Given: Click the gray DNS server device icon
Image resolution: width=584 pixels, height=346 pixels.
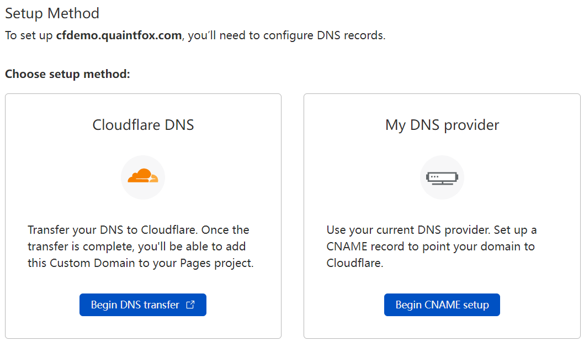Looking at the screenshot, I should (442, 177).
